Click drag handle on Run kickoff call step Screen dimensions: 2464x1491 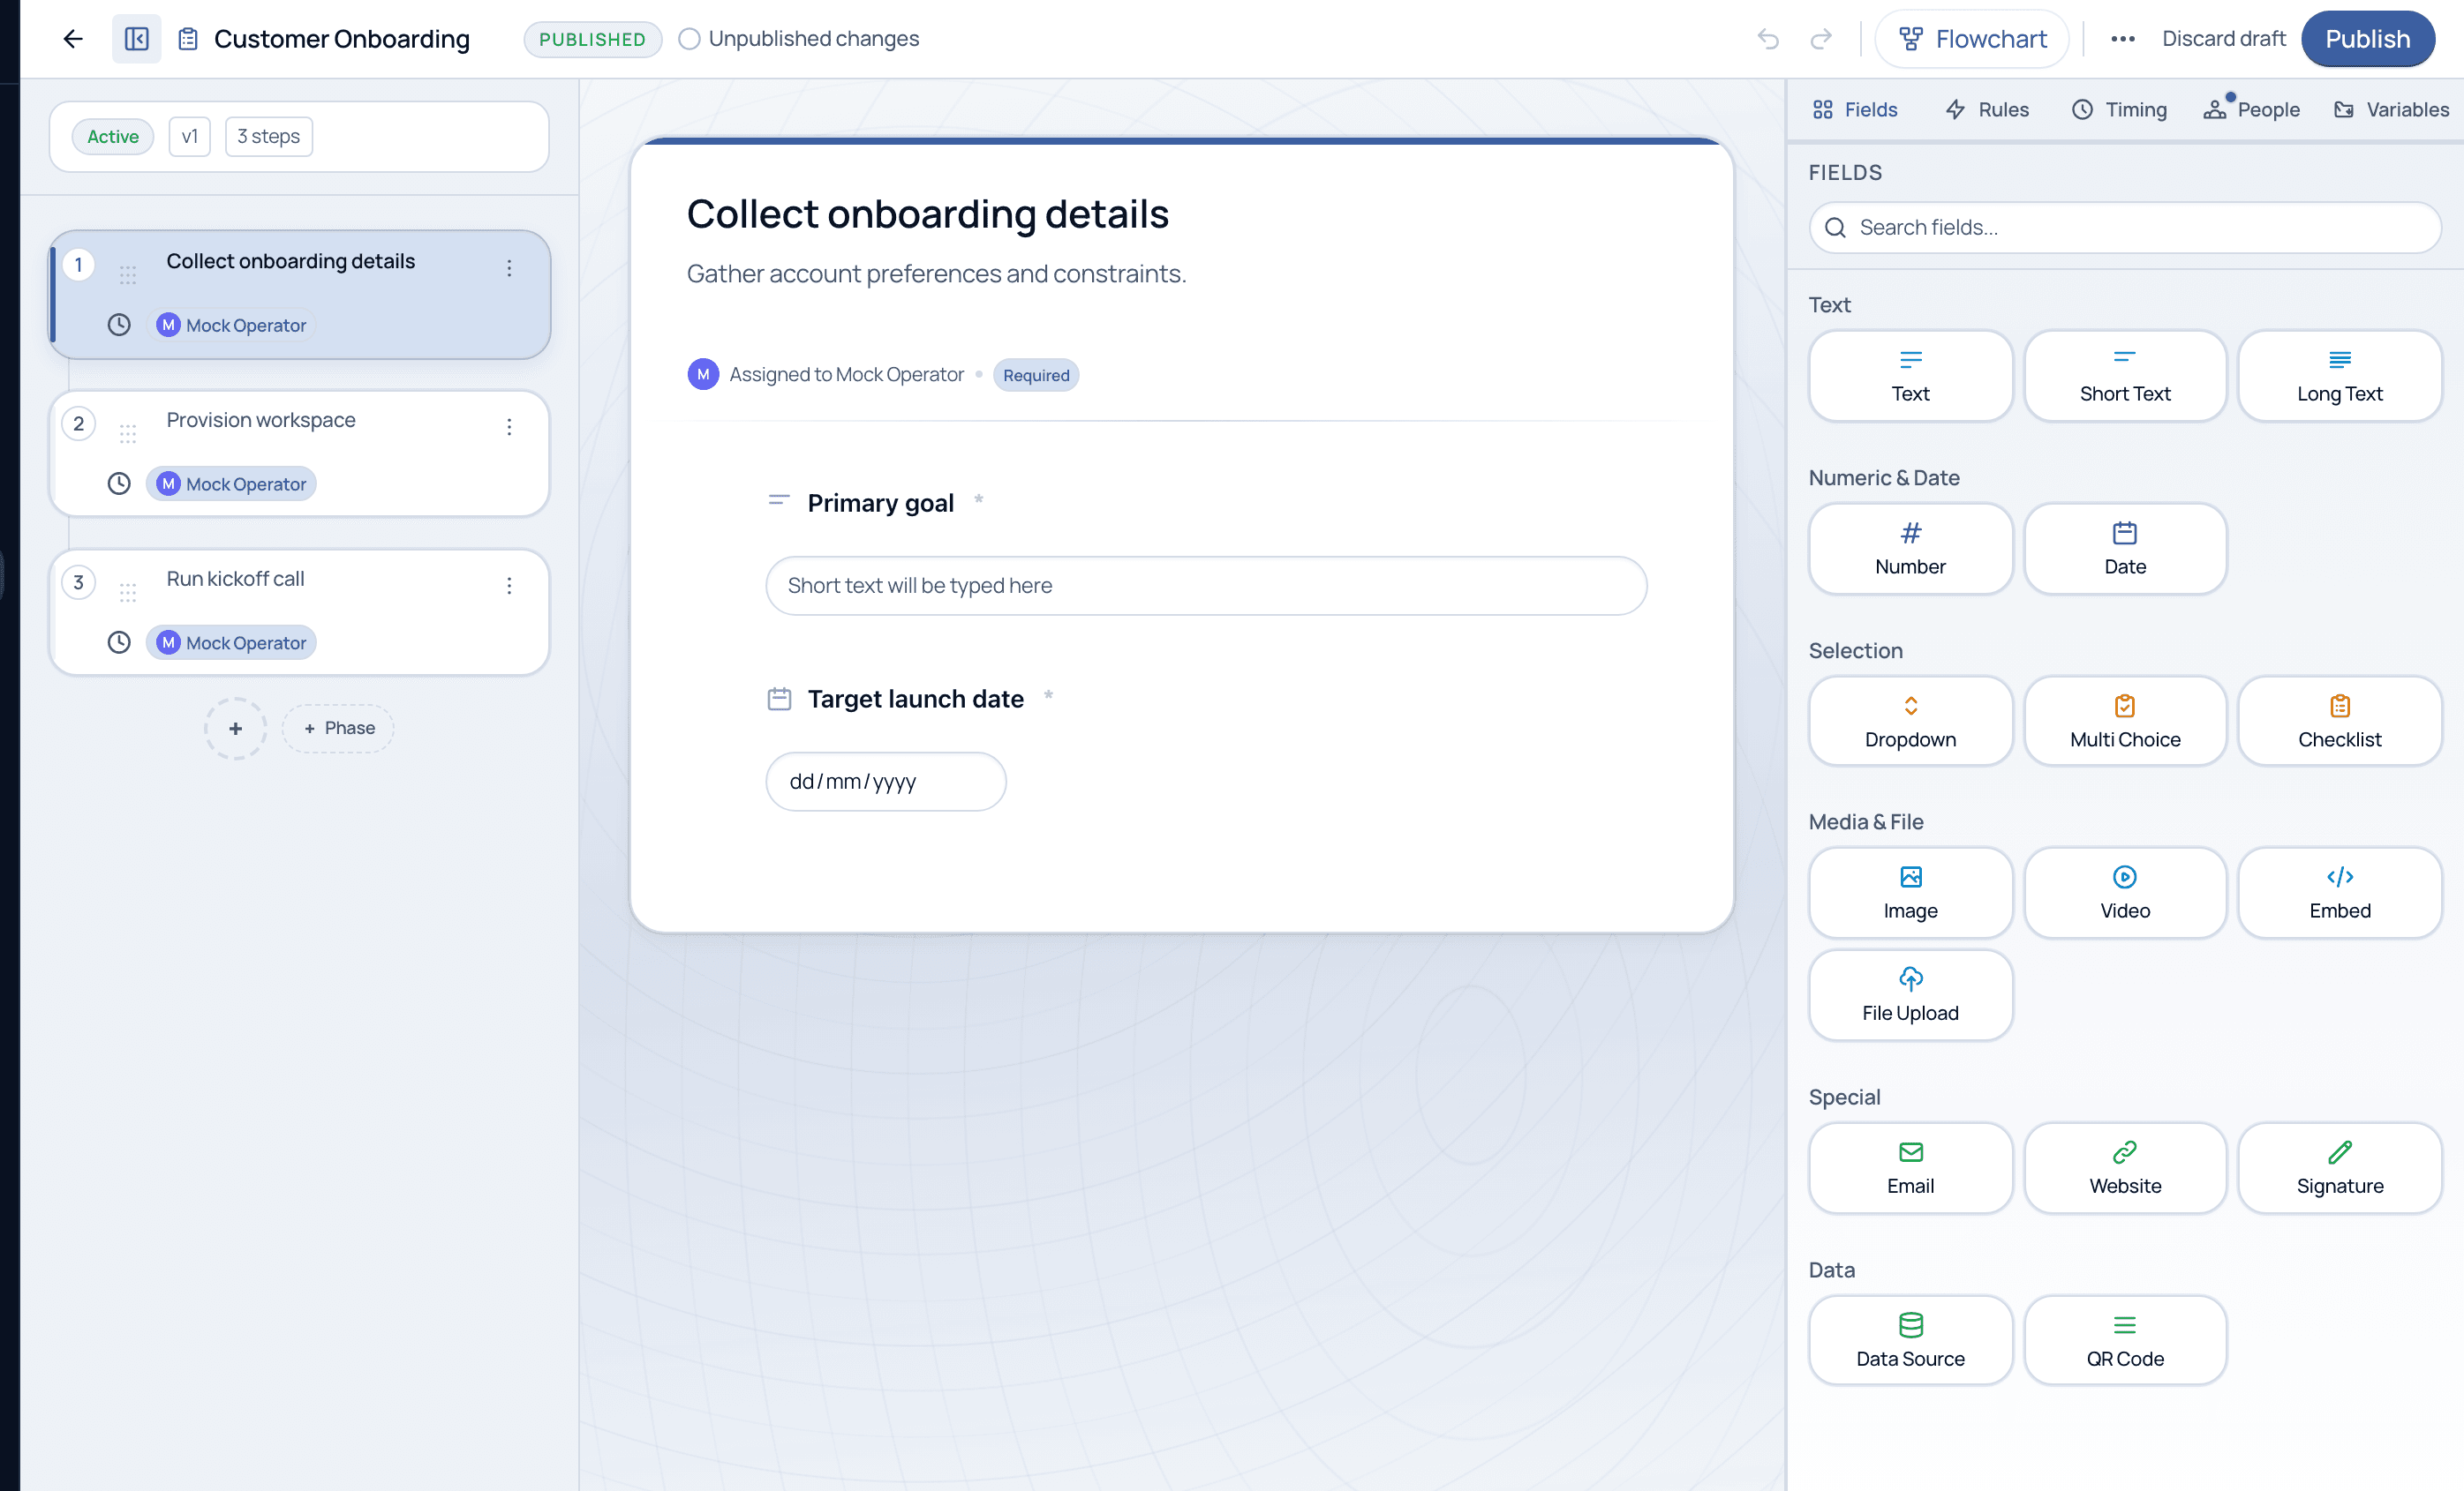tap(128, 593)
